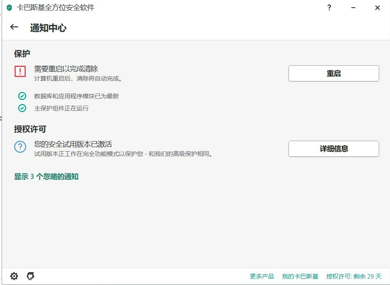The width and height of the screenshot is (390, 285).
Task: Open the 更多产品 link
Action: [261, 276]
